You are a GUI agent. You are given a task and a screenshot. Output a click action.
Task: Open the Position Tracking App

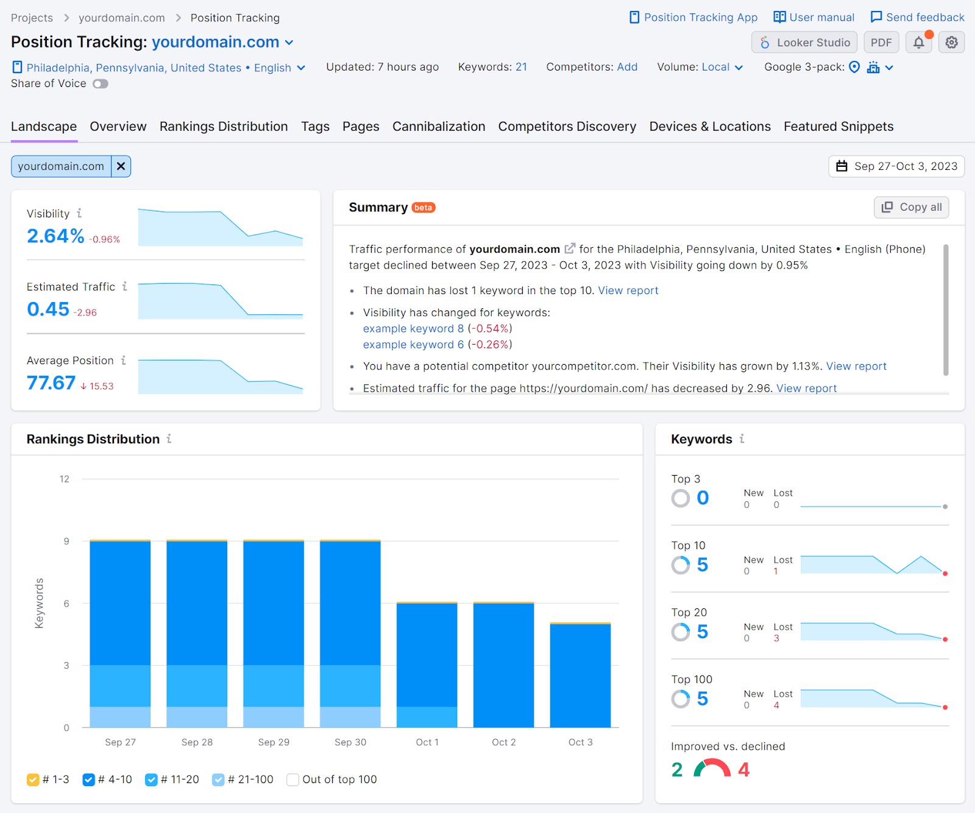[x=693, y=18]
